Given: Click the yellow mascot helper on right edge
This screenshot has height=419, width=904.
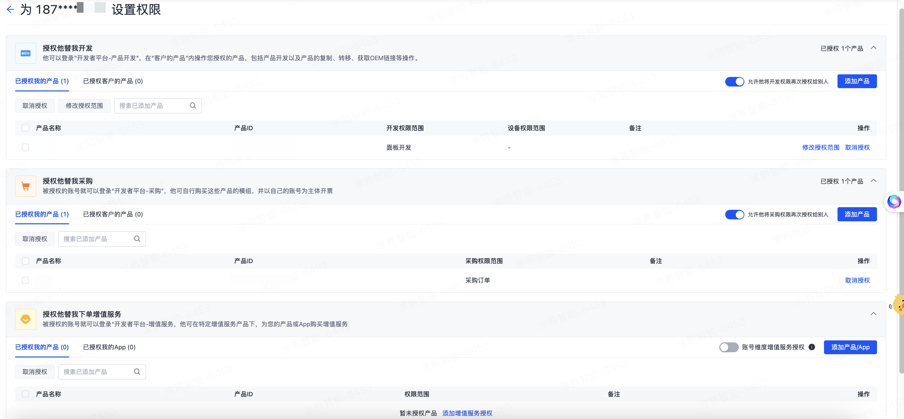Looking at the screenshot, I should [x=898, y=304].
